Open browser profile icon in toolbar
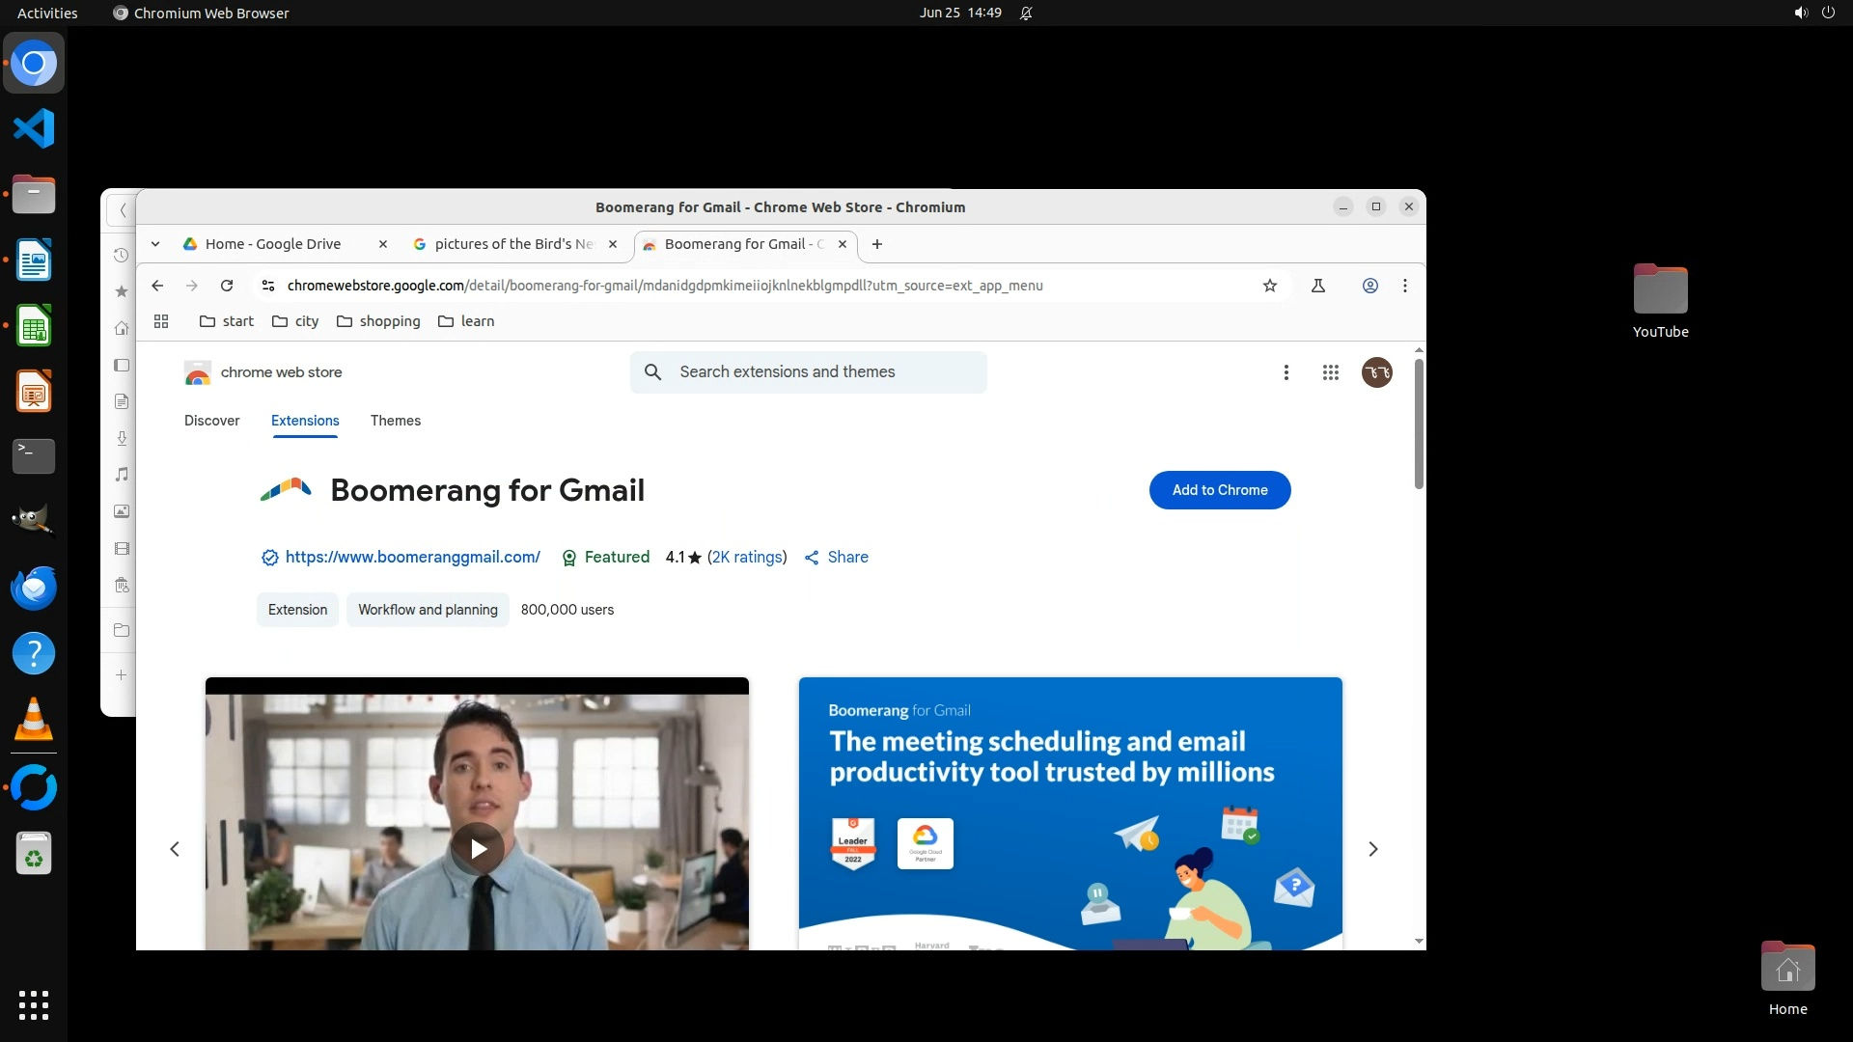 click(1370, 286)
